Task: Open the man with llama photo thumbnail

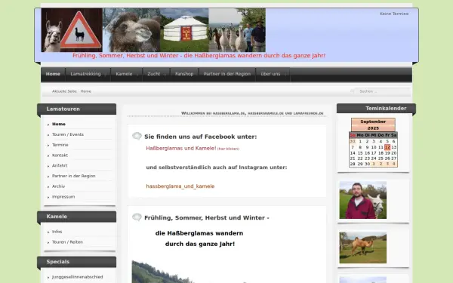Action: point(363,200)
